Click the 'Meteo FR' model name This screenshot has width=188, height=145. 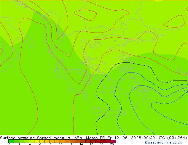coord(96,138)
